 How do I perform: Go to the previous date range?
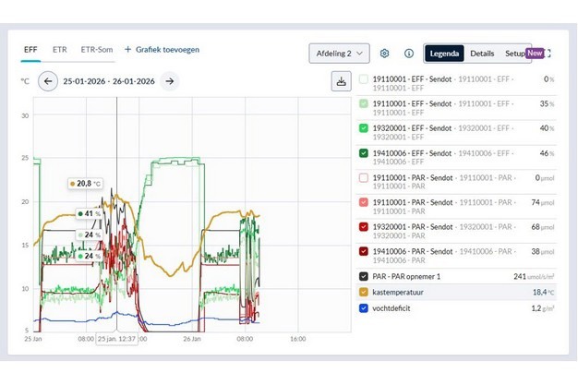click(x=48, y=81)
